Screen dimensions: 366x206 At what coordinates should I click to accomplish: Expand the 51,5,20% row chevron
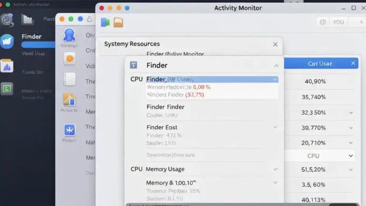coord(351,170)
